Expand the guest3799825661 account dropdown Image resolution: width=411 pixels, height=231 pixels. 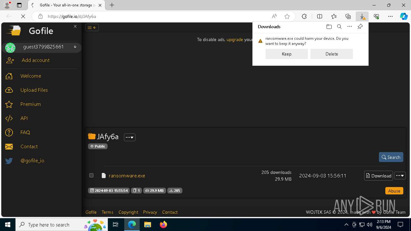click(75, 47)
